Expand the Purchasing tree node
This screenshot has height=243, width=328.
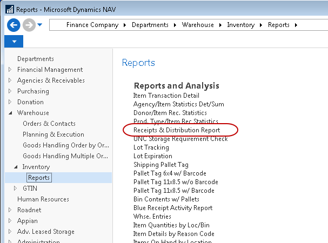click(10, 91)
